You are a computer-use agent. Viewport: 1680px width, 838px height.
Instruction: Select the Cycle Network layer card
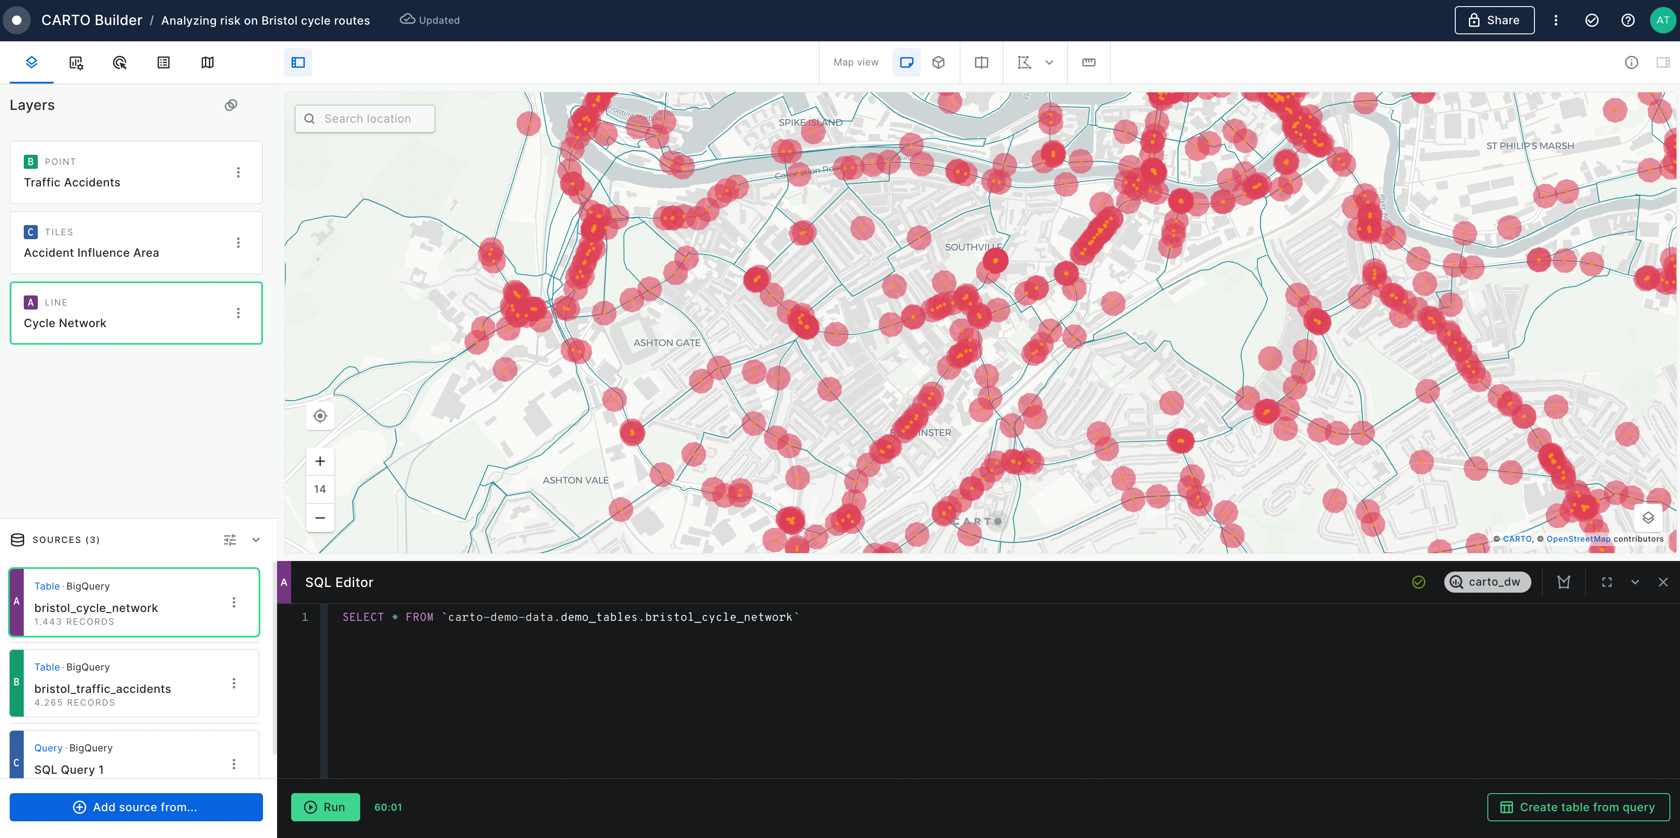coord(136,313)
